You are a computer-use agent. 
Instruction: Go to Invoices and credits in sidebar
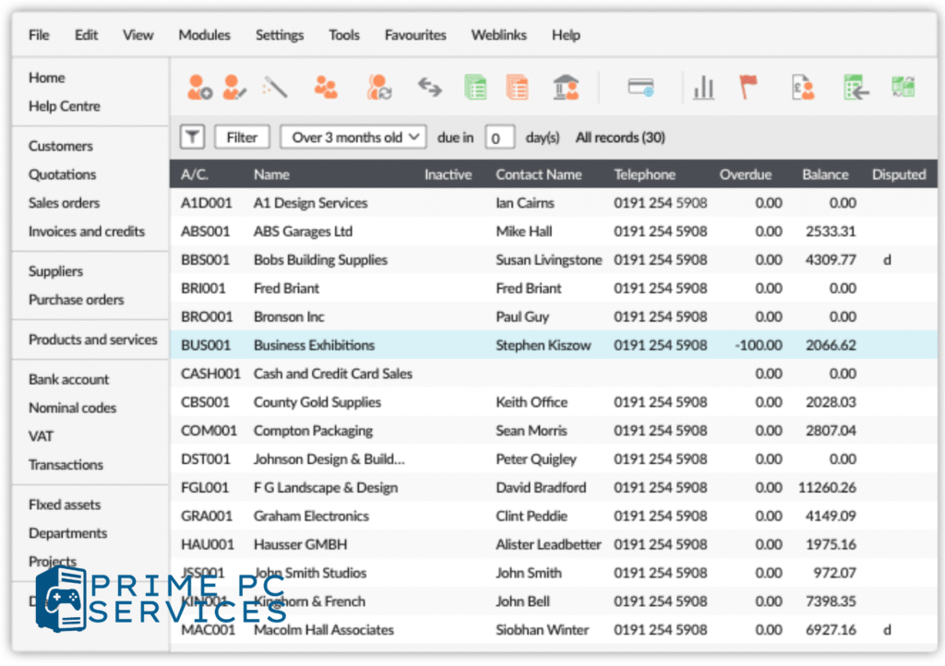click(87, 232)
